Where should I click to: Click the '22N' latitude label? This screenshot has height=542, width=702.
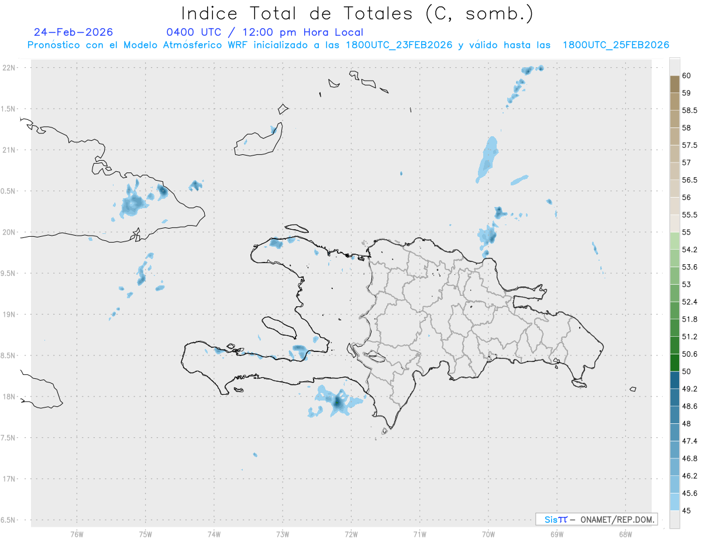click(x=9, y=68)
